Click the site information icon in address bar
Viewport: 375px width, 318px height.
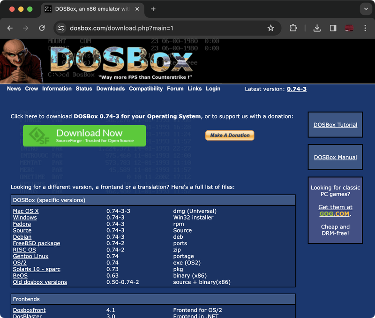tap(61, 28)
